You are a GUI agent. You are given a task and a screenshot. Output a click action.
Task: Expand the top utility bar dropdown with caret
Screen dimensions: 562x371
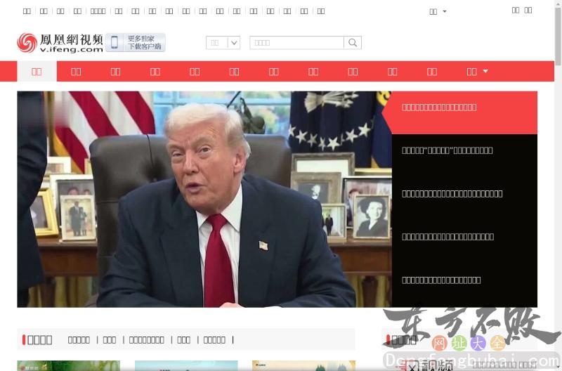pos(438,11)
